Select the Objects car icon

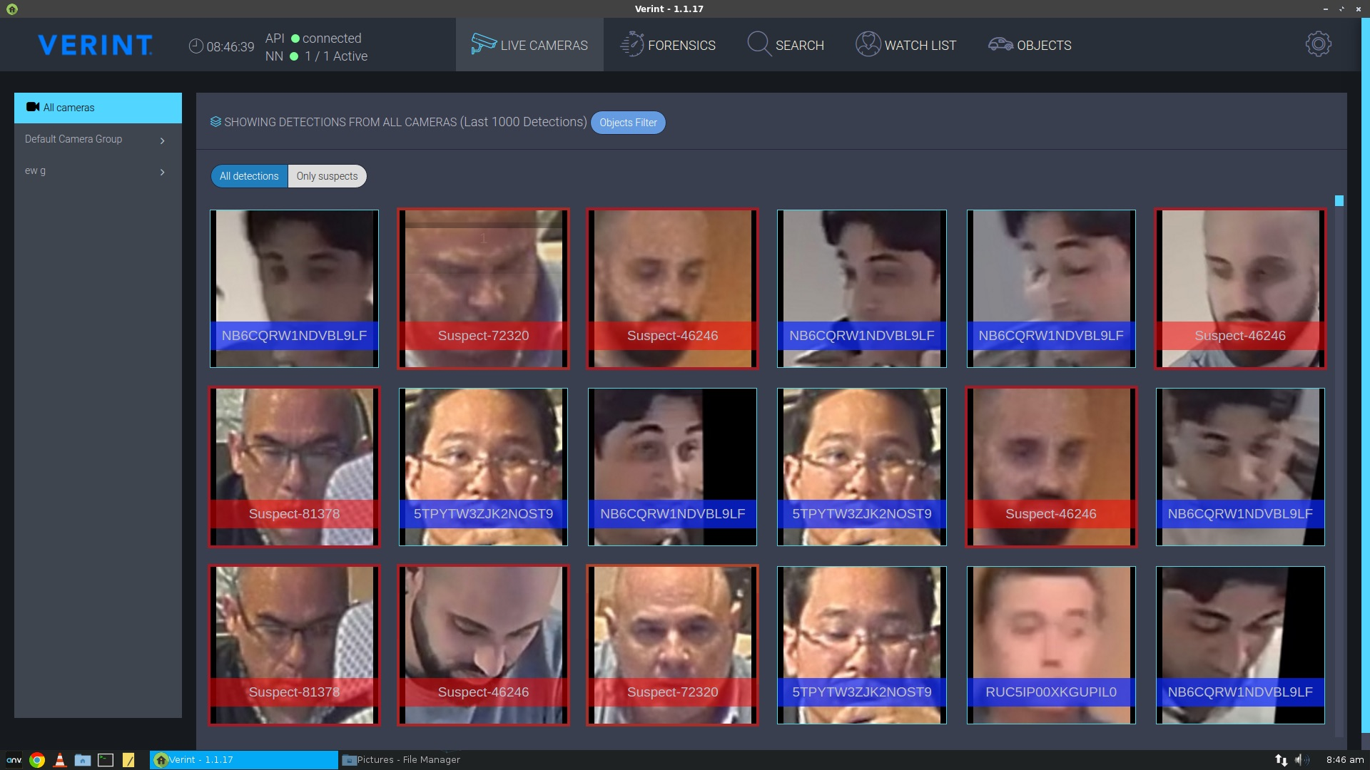(1000, 44)
